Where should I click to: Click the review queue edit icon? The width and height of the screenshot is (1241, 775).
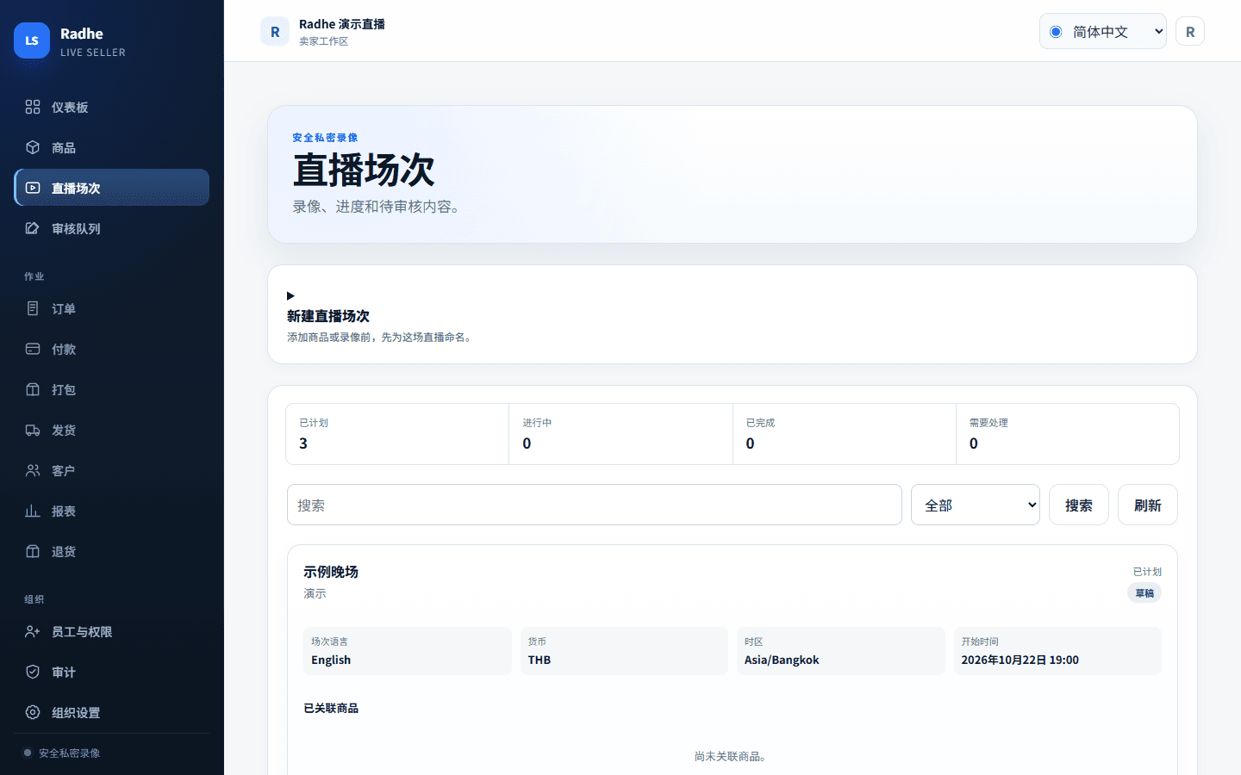point(33,228)
